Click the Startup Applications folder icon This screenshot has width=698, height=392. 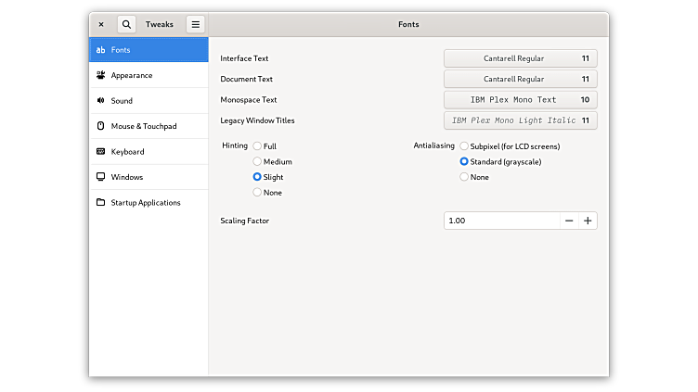(x=100, y=202)
